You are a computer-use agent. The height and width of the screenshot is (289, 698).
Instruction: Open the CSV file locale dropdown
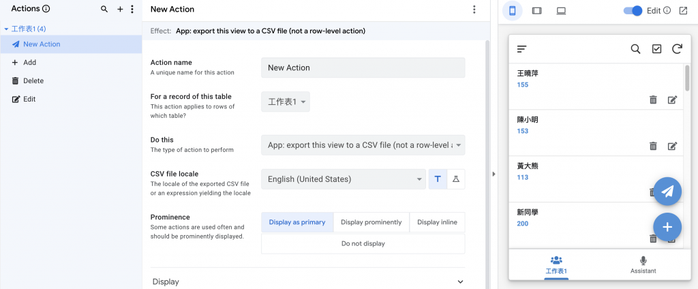pyautogui.click(x=343, y=179)
